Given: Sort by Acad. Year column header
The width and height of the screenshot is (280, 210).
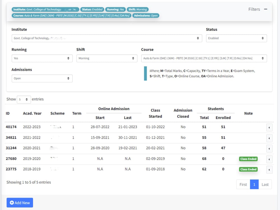Looking at the screenshot, I should coord(32,113).
